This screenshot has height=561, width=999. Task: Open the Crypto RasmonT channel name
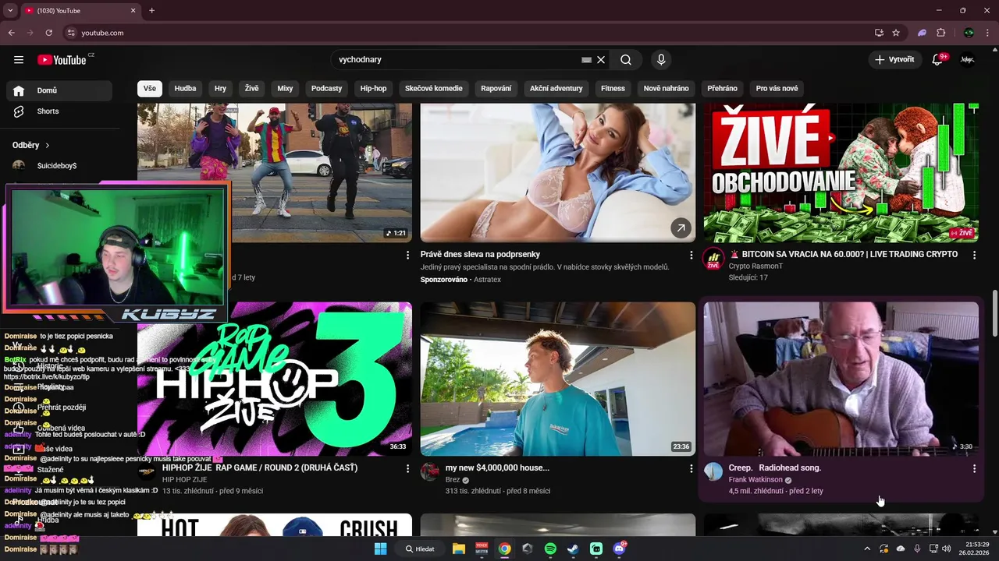tap(755, 266)
